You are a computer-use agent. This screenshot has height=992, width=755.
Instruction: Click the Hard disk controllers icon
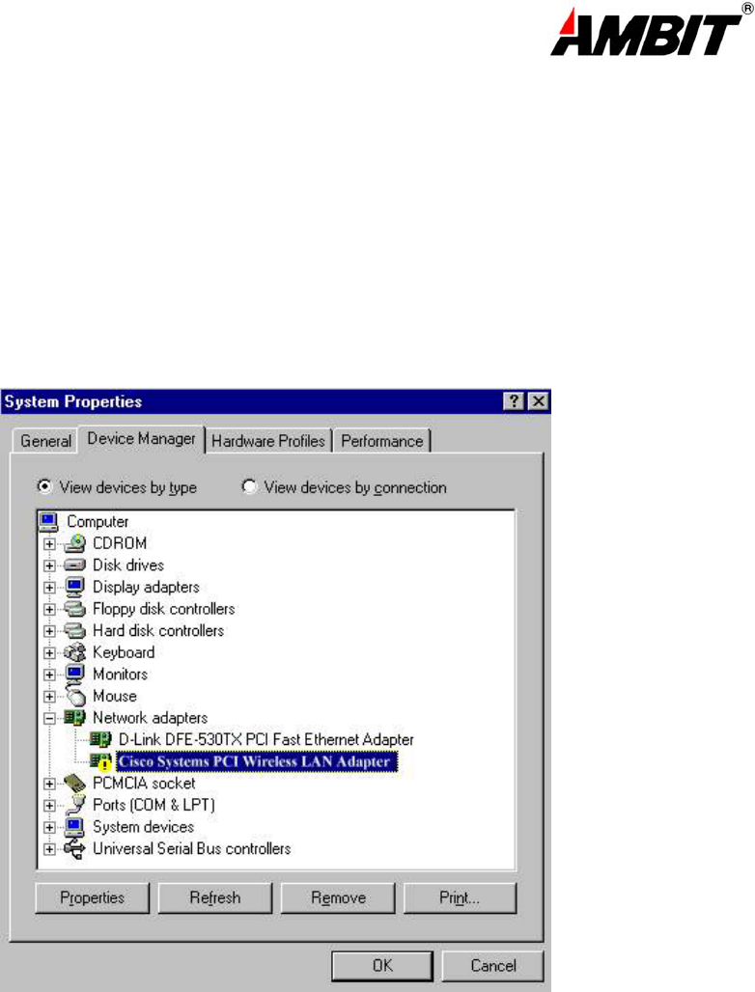click(x=74, y=631)
